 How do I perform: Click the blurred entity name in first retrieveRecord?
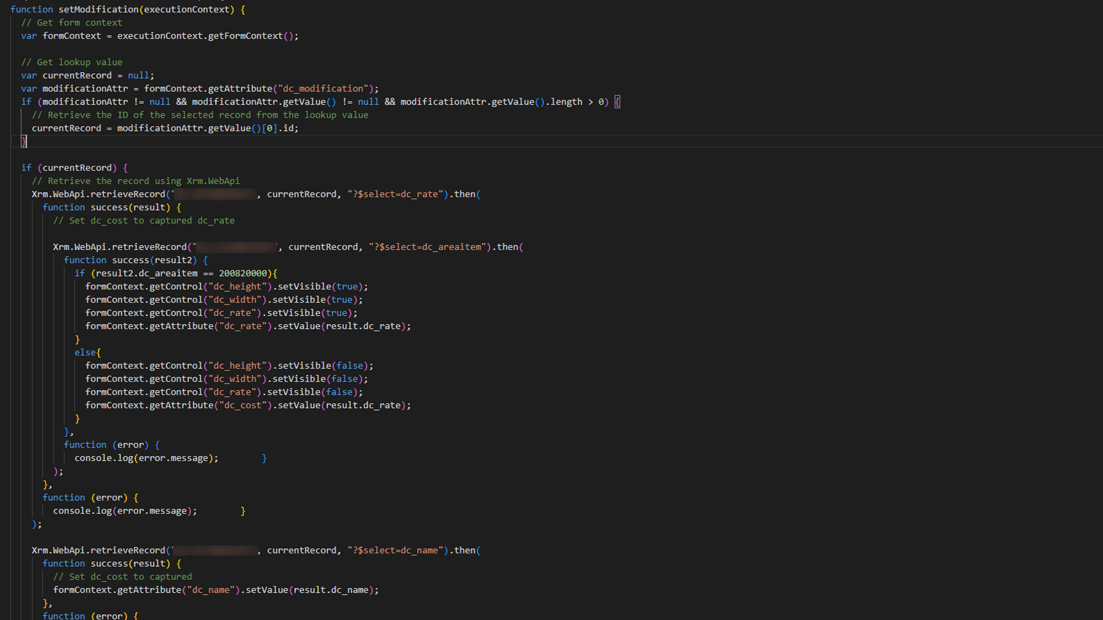coord(215,194)
